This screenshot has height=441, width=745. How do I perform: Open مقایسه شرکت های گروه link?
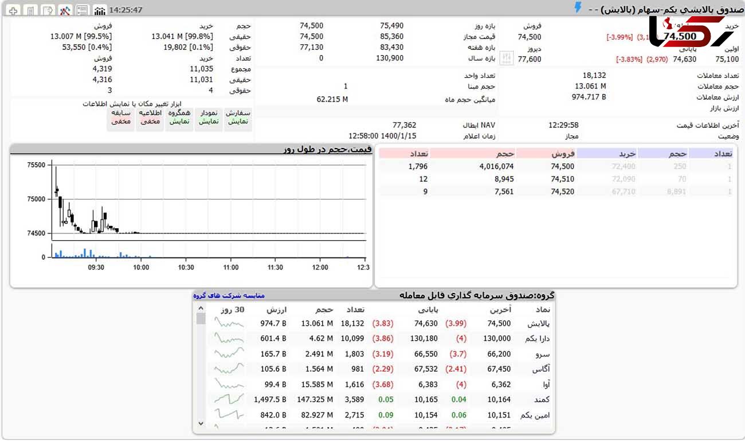[x=229, y=295]
